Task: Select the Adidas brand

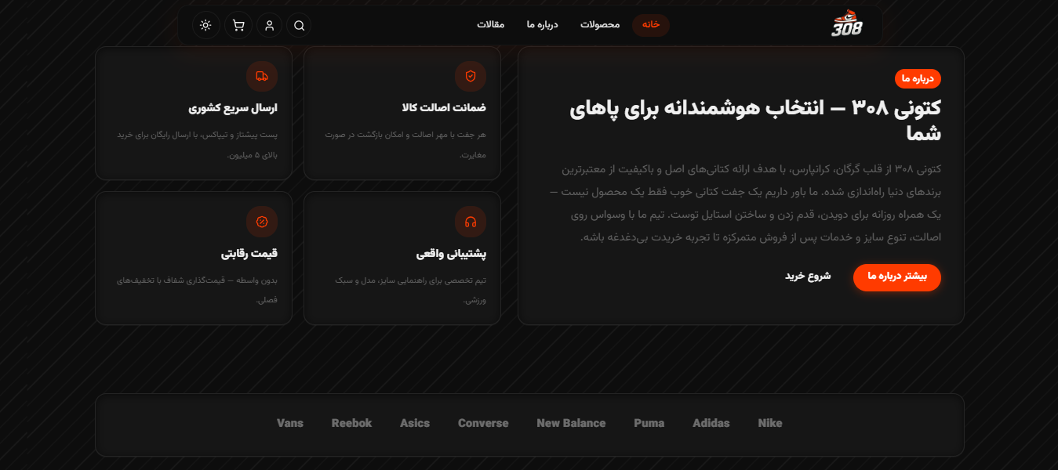Action: (711, 423)
